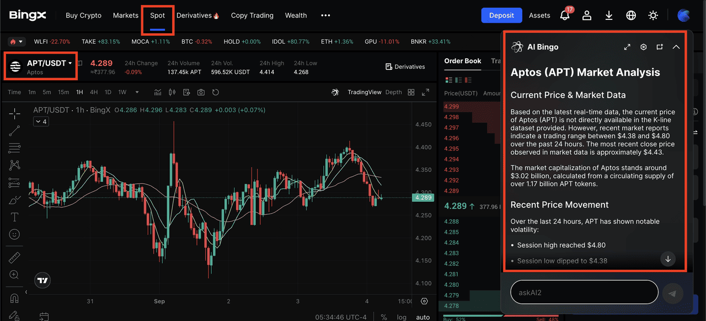The image size is (706, 321).
Task: Open the indicators menu in chart toolbar
Action: click(x=158, y=93)
